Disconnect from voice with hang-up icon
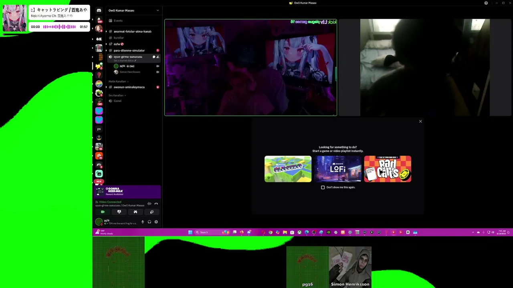 tap(156, 204)
